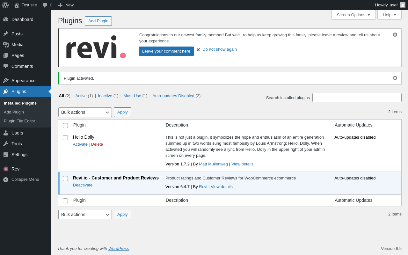Delete the Hello Dolly plugin
This screenshot has width=408, height=255.
(97, 144)
